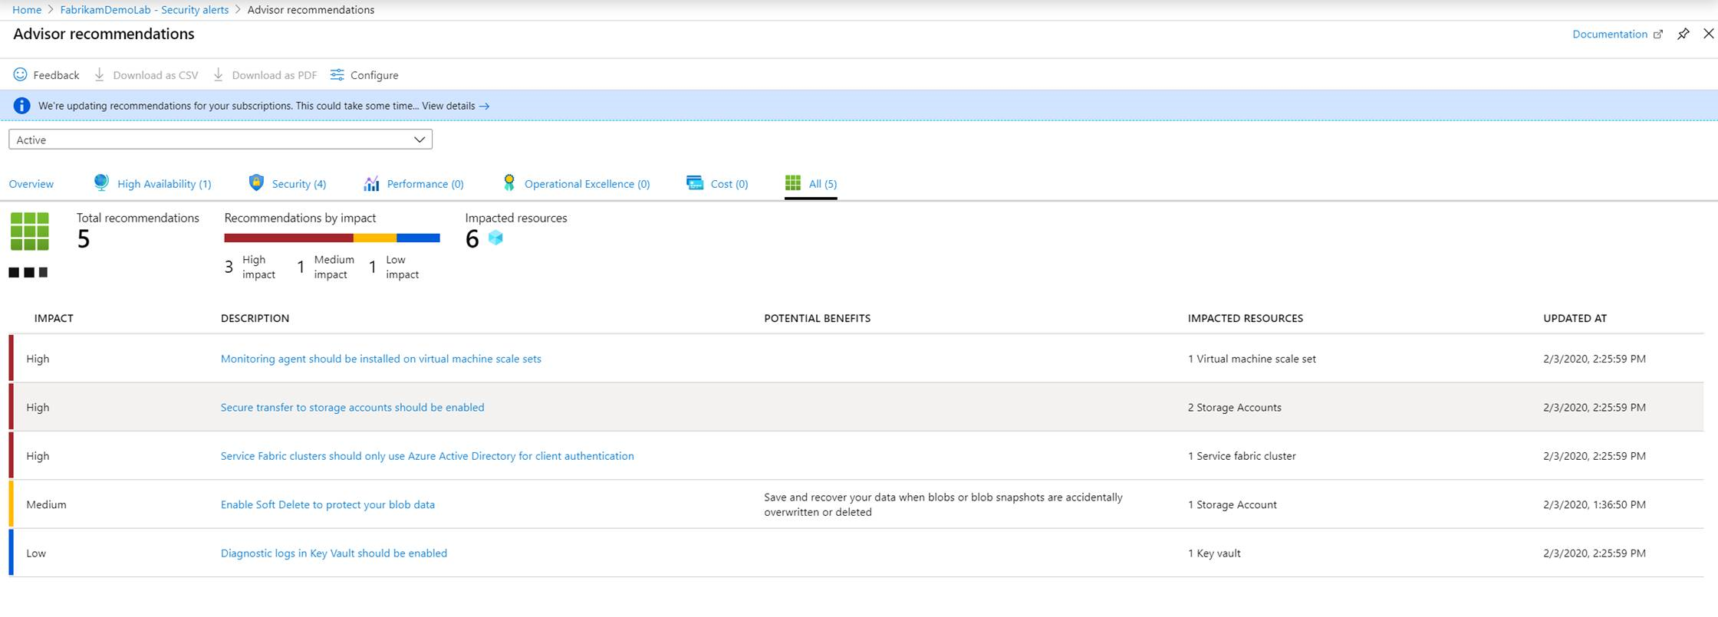Open Service Fabric clusters Azure AD recommendation
This screenshot has height=617, width=1718.
(x=427, y=456)
